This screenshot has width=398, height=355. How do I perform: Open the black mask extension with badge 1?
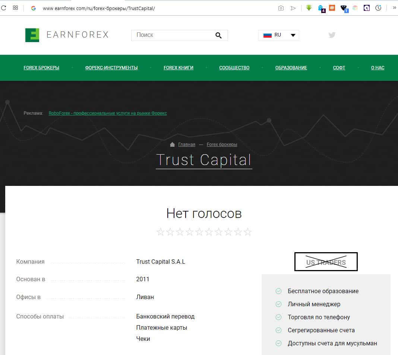[344, 9]
